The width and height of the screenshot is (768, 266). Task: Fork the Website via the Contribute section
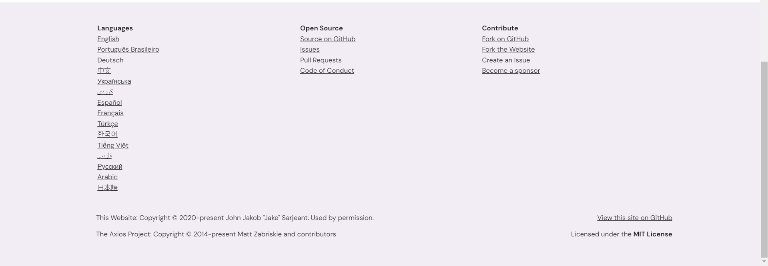point(508,49)
